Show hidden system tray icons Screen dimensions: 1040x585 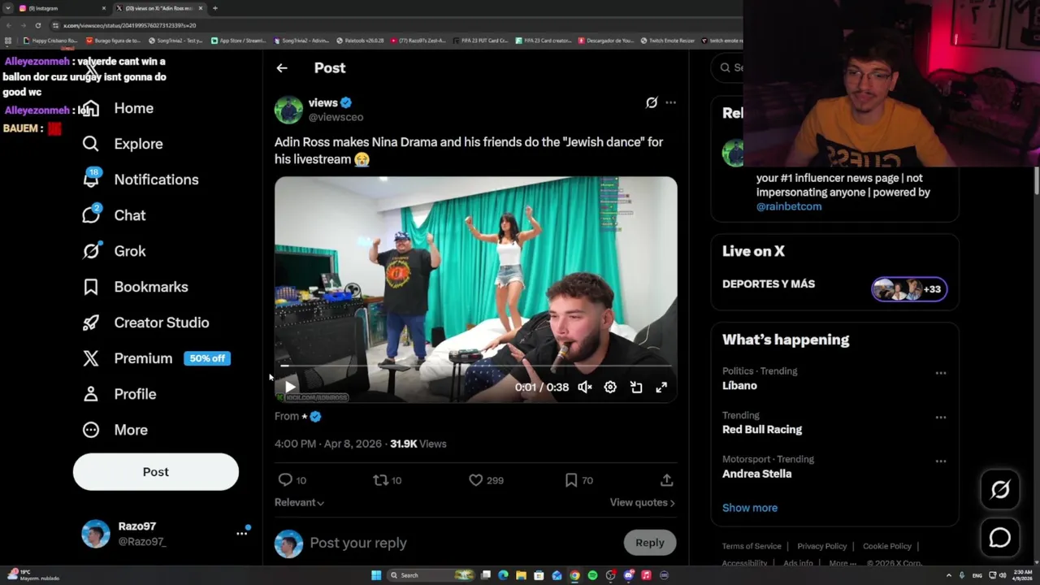point(948,575)
